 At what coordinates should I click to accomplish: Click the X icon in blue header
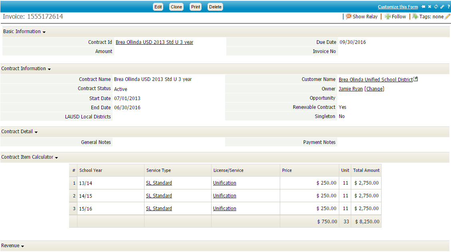(x=429, y=7)
